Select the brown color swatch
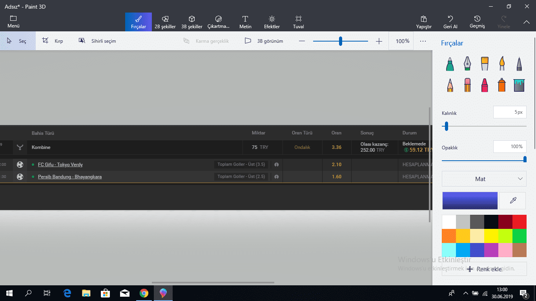Image resolution: width=536 pixels, height=301 pixels. 519,250
